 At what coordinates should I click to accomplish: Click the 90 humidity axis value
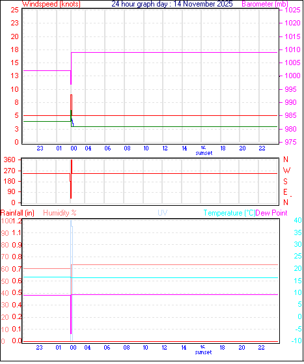coord(5,233)
